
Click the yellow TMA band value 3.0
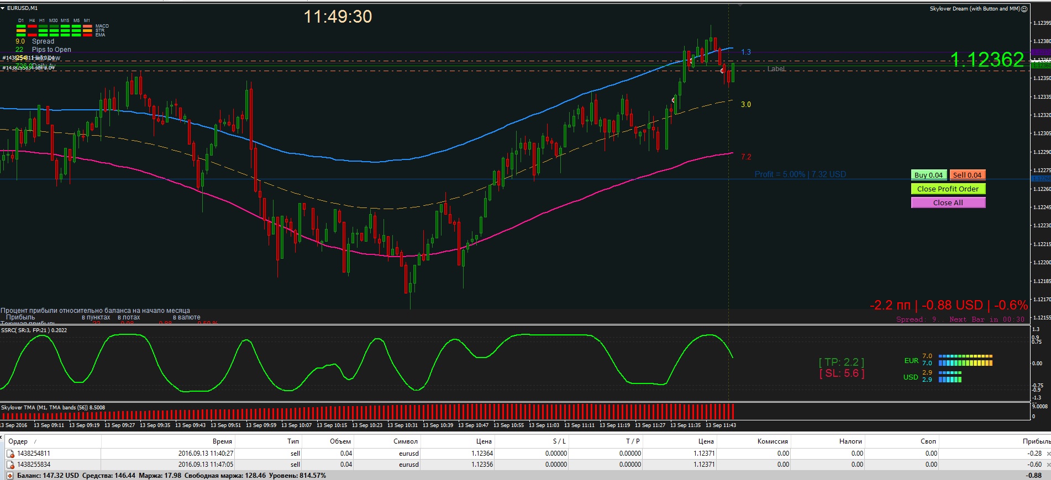[x=746, y=104]
